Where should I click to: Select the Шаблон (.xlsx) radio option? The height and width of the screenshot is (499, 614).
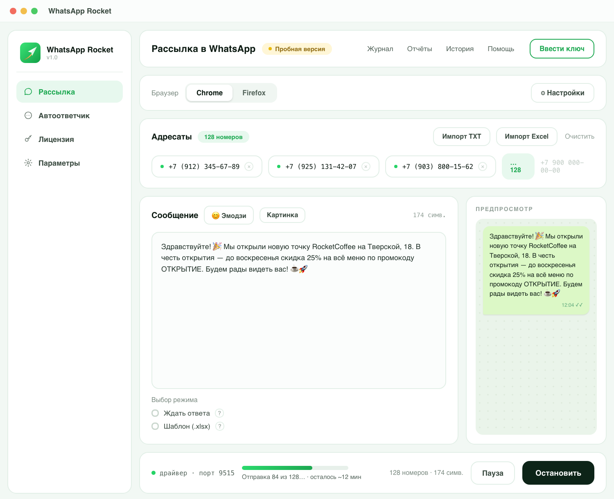pyautogui.click(x=155, y=426)
